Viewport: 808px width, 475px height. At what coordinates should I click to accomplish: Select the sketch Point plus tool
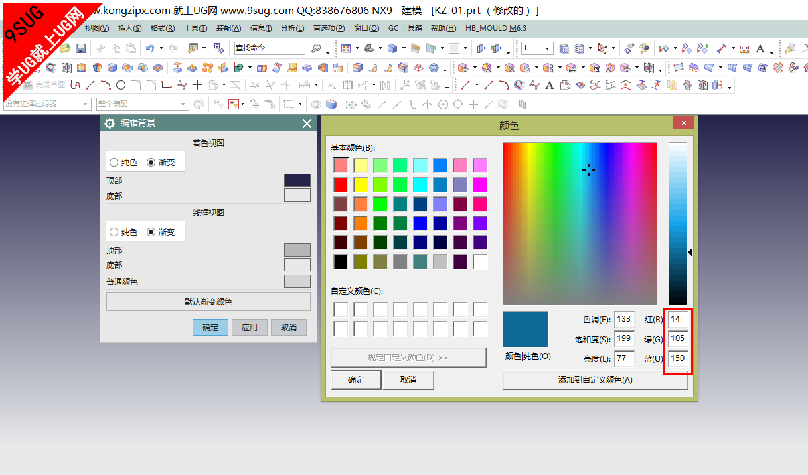pos(197,85)
